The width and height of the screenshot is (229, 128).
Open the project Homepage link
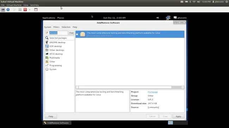tap(153, 92)
